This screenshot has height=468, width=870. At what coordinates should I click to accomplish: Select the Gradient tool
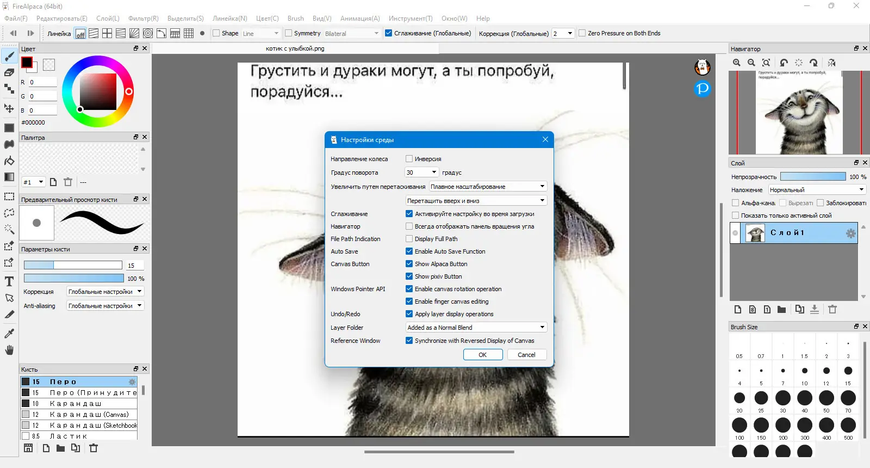click(x=9, y=177)
